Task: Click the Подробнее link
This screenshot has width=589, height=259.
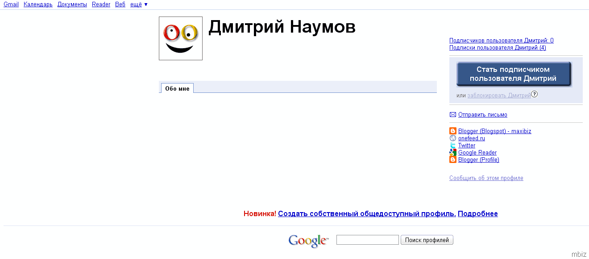Action: click(478, 214)
